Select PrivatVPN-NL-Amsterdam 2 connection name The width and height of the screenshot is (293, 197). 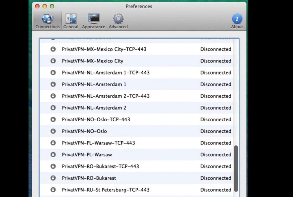click(94, 108)
